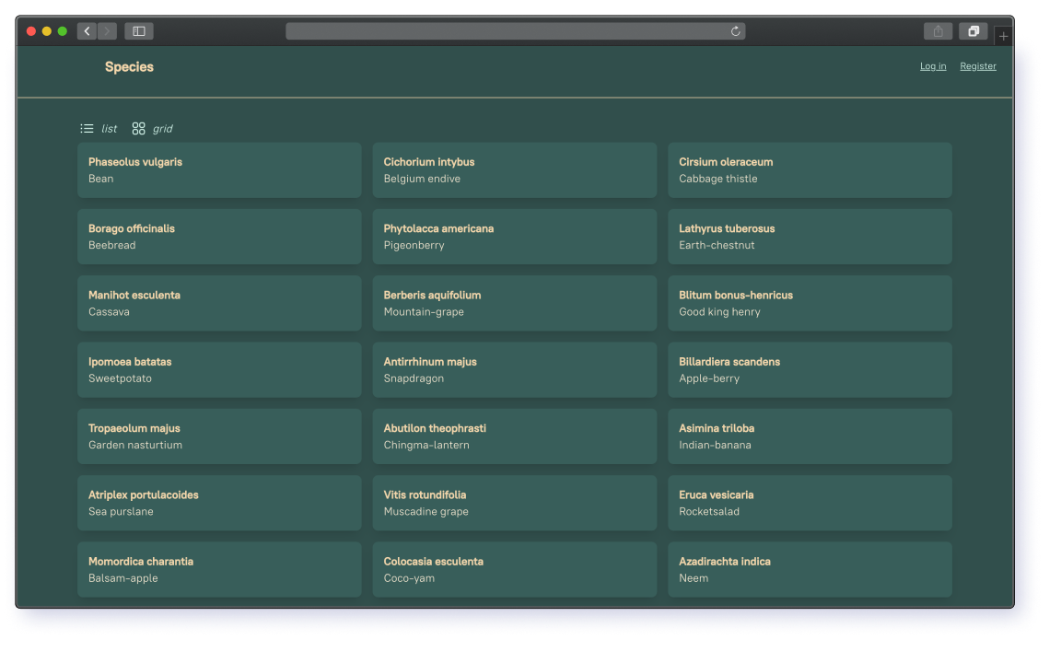The height and width of the screenshot is (663, 1061).
Task: Open the Phaseolus vulgaris card
Action: [220, 170]
